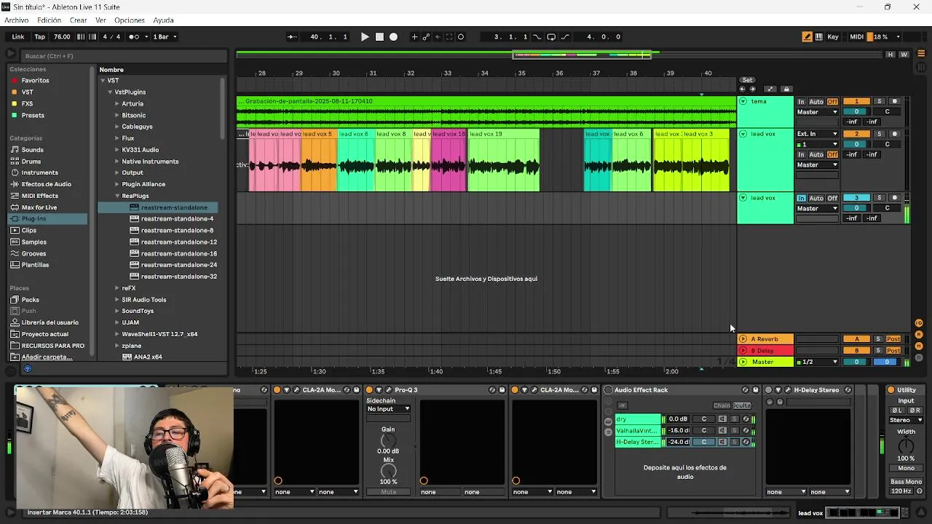Stop playback with the Stop button

coord(379,36)
